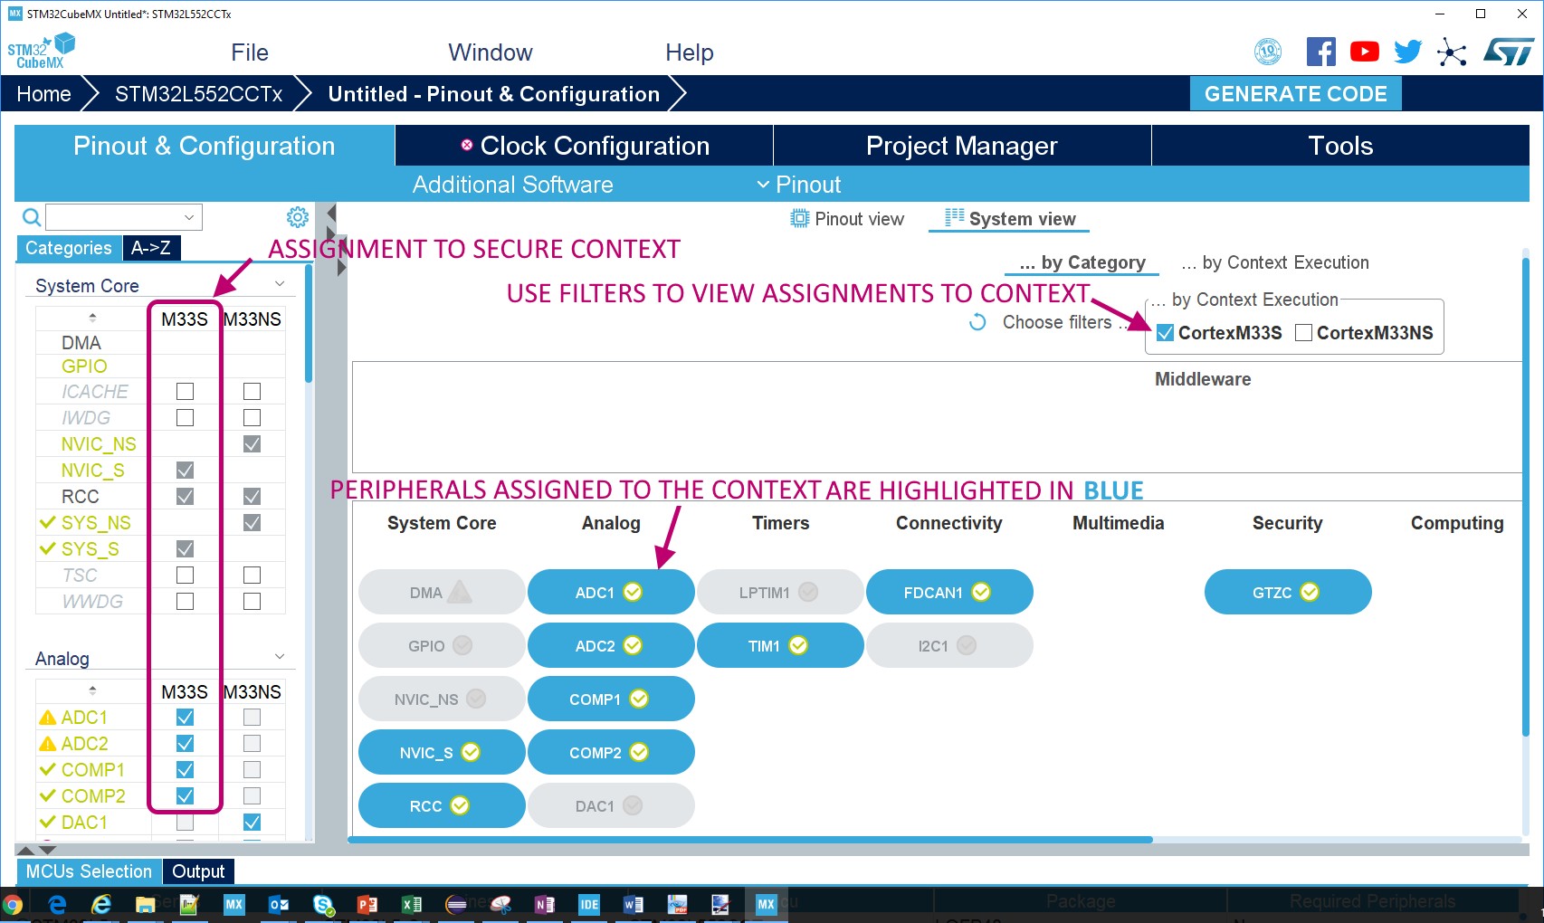This screenshot has width=1544, height=923.
Task: Open the categories settings gear icon
Action: (x=297, y=217)
